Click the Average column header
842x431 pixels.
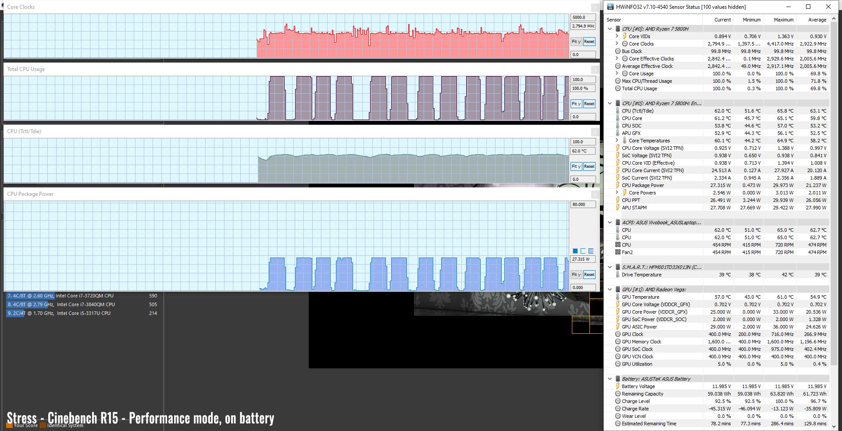[x=817, y=20]
